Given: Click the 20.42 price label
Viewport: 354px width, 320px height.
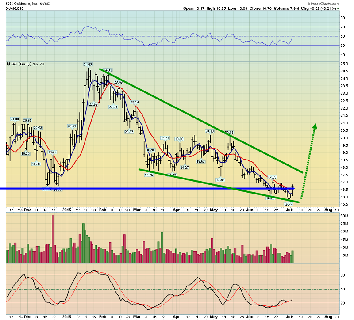Looking at the screenshot, I should pyautogui.click(x=38, y=128).
